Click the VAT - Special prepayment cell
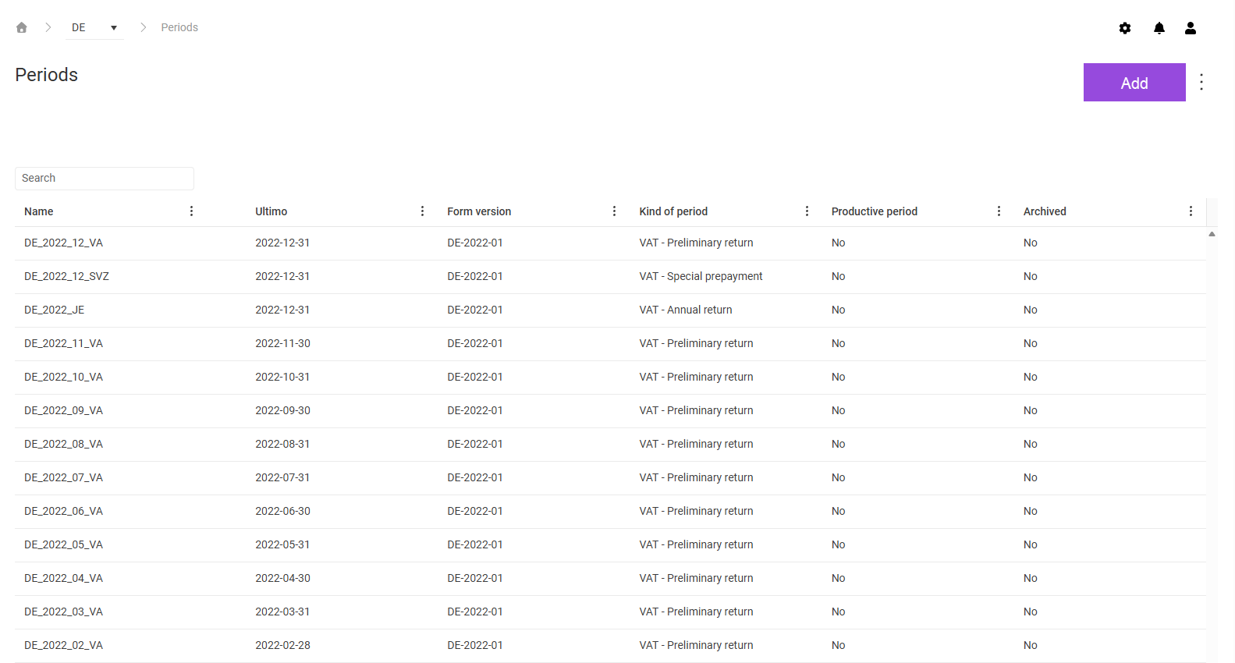The width and height of the screenshot is (1235, 663). [701, 276]
